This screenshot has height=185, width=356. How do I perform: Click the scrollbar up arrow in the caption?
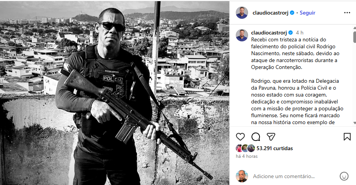354,28
